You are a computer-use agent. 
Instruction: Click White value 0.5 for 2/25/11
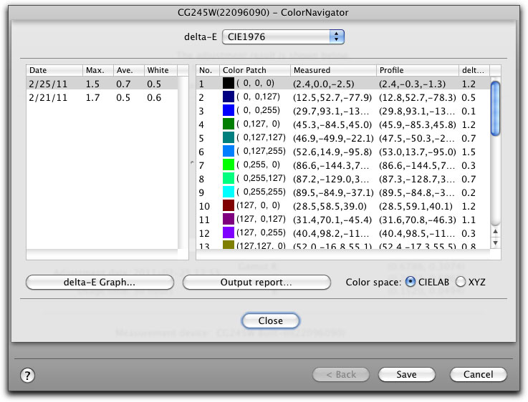(154, 84)
